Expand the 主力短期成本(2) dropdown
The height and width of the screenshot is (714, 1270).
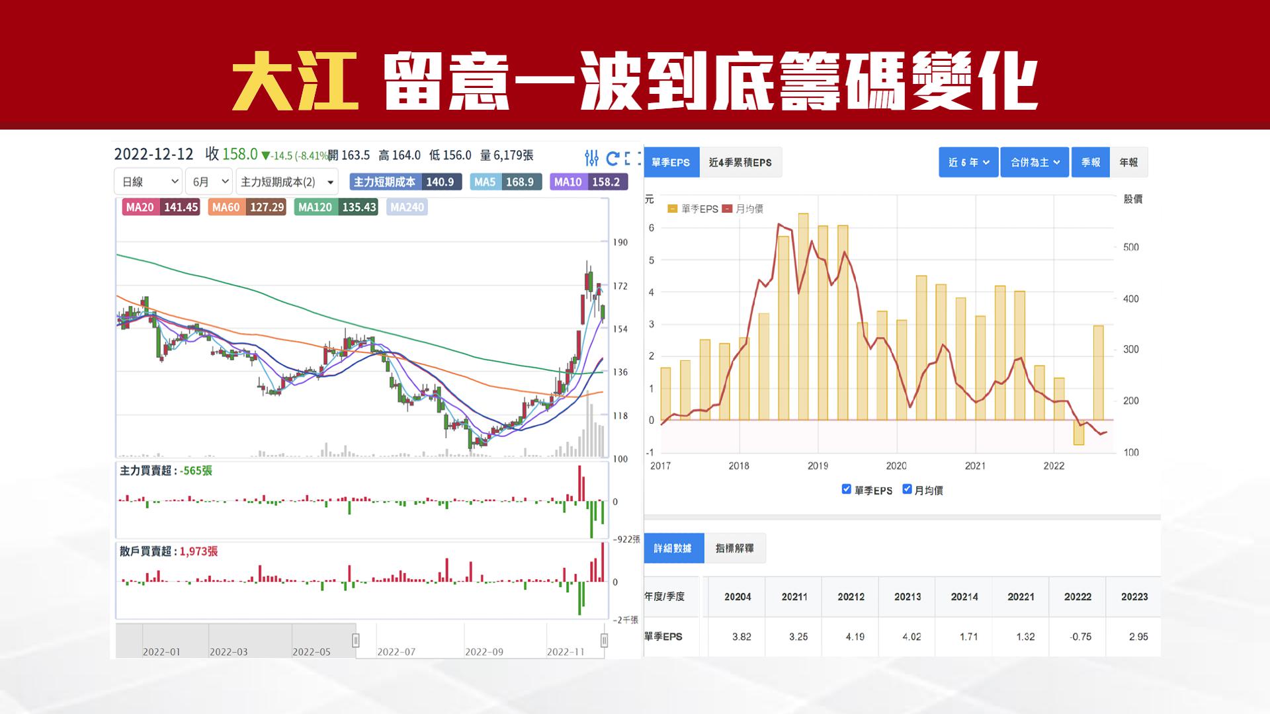click(x=286, y=182)
